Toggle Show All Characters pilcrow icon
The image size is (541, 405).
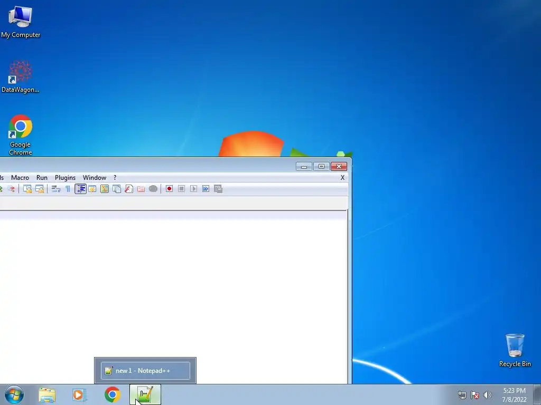[x=68, y=189]
